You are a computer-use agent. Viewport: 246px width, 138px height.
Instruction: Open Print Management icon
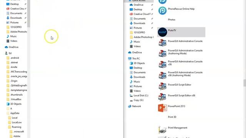[162, 130]
